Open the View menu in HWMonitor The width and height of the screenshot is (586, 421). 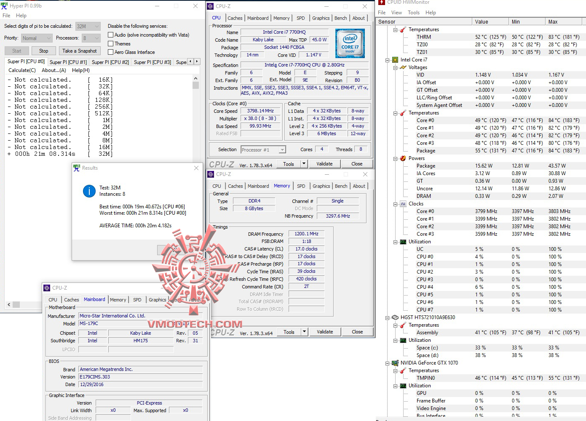(x=396, y=13)
